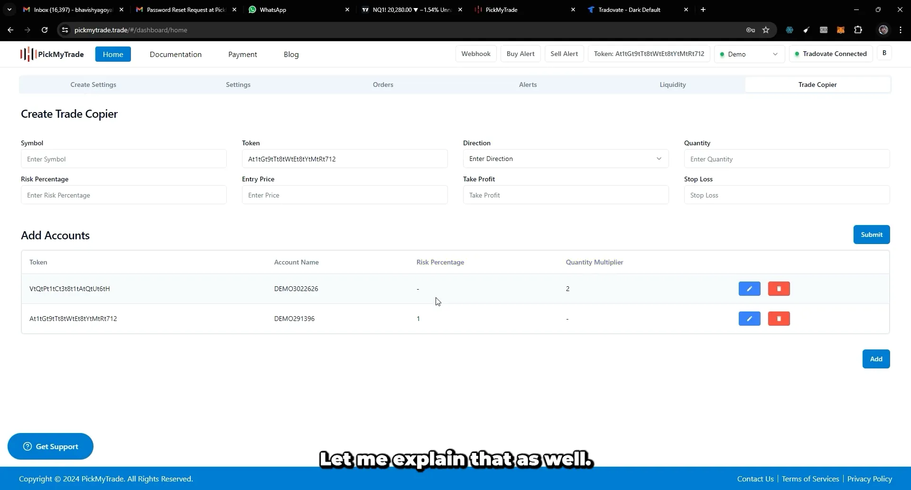Open the Enter Direction dropdown

(x=566, y=159)
